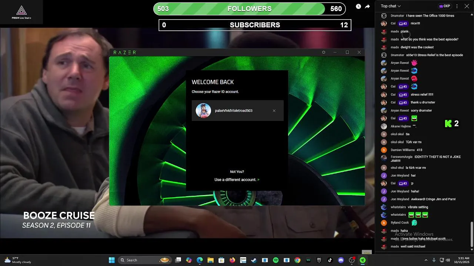Click the BOOZE CRUISE episode title
474x266 pixels.
pyautogui.click(x=59, y=216)
